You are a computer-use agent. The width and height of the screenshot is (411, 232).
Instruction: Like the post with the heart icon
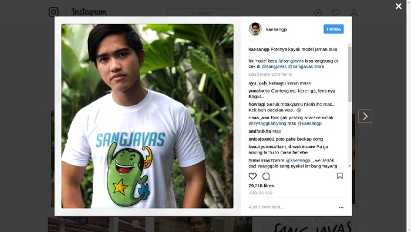[252, 176]
